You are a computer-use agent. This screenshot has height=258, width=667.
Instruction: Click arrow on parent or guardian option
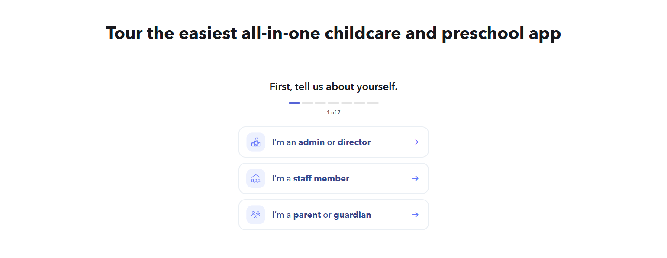415,215
